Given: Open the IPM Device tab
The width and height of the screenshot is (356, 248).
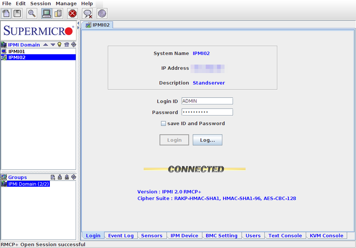Looking at the screenshot, I should coord(184,236).
